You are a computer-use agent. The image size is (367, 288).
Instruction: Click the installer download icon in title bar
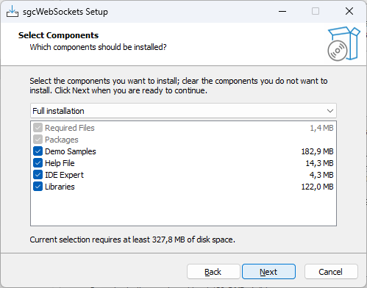point(13,11)
